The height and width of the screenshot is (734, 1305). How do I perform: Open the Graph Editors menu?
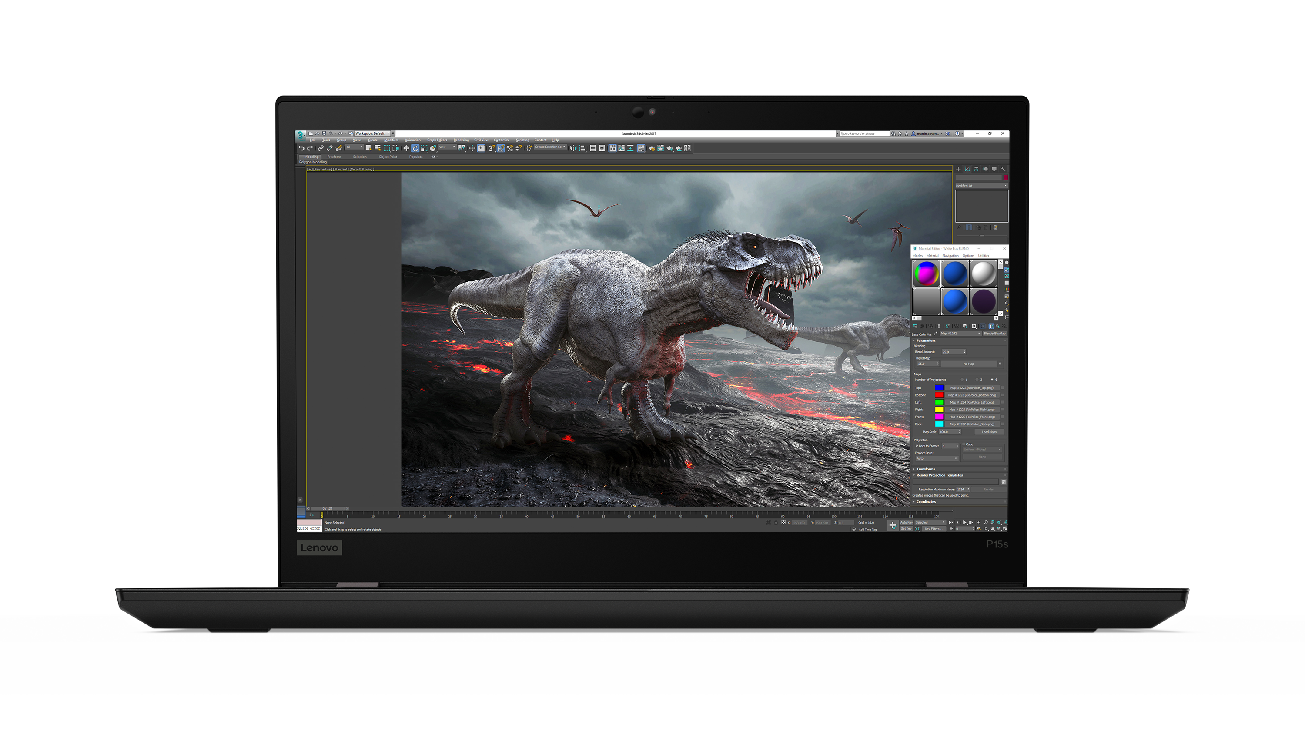437,140
